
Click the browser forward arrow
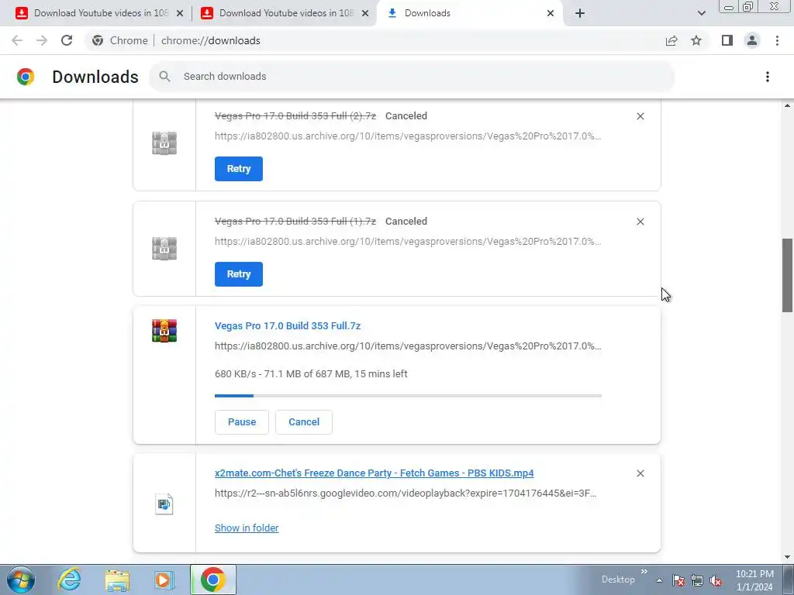click(x=42, y=40)
